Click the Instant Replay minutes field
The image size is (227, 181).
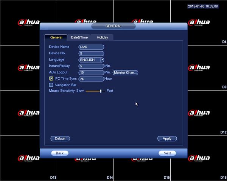pyautogui.click(x=91, y=66)
